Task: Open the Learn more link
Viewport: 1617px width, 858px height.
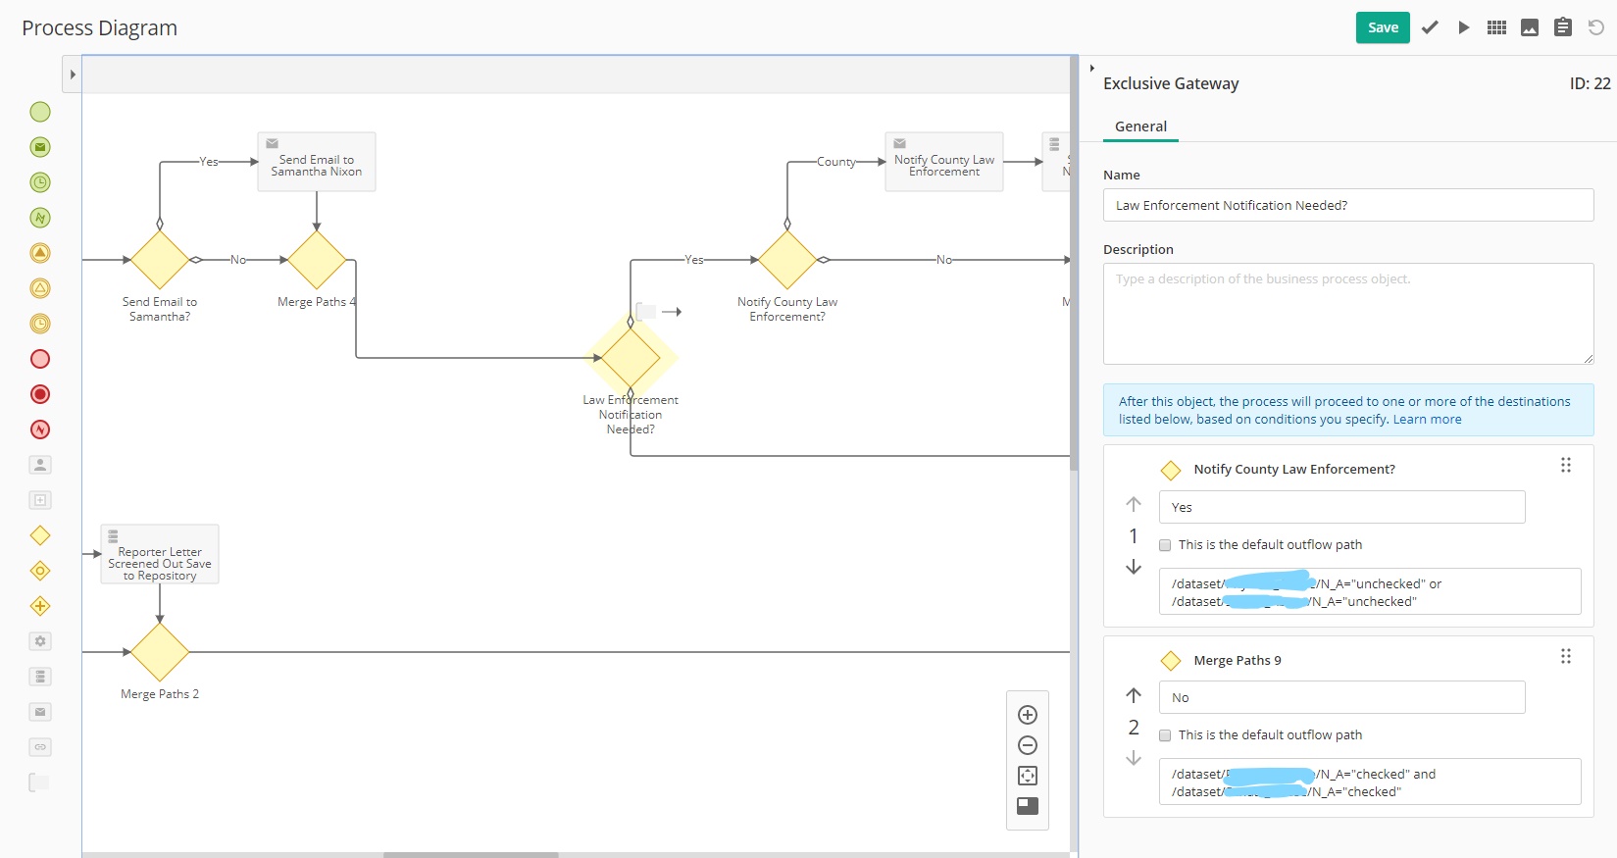Action: [x=1427, y=420]
